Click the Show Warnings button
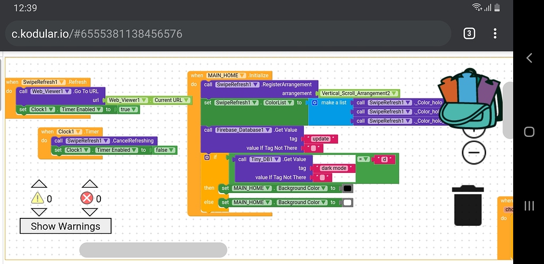The image size is (544, 264). pyautogui.click(x=65, y=226)
